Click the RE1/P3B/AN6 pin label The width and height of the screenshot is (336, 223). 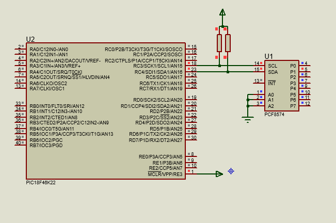click(x=167, y=163)
